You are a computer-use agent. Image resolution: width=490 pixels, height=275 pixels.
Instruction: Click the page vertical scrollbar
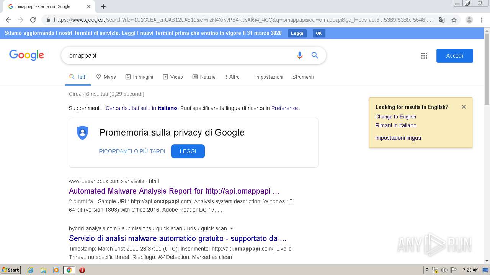(x=487, y=69)
